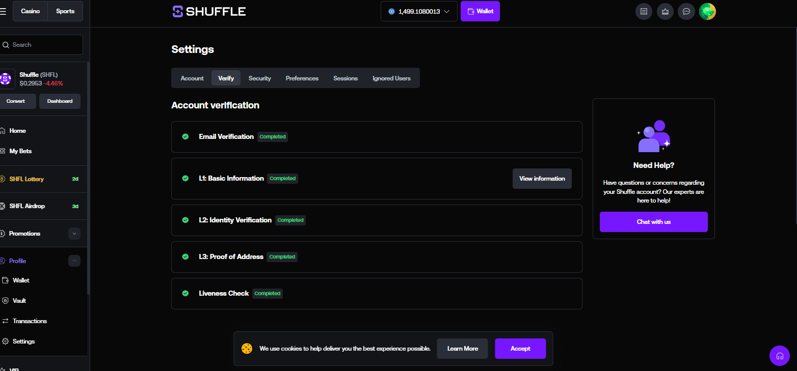Switch to the Sessions tab
The width and height of the screenshot is (797, 371).
click(x=346, y=78)
